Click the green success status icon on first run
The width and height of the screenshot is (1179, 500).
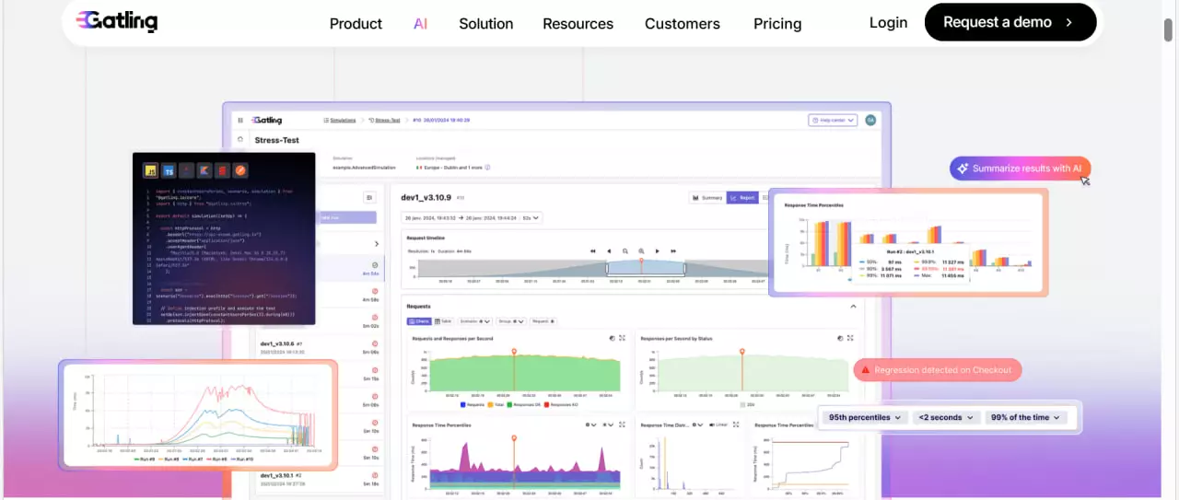point(375,265)
